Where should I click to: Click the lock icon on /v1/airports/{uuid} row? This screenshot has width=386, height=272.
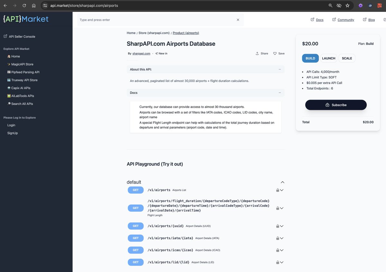pyautogui.click(x=278, y=226)
